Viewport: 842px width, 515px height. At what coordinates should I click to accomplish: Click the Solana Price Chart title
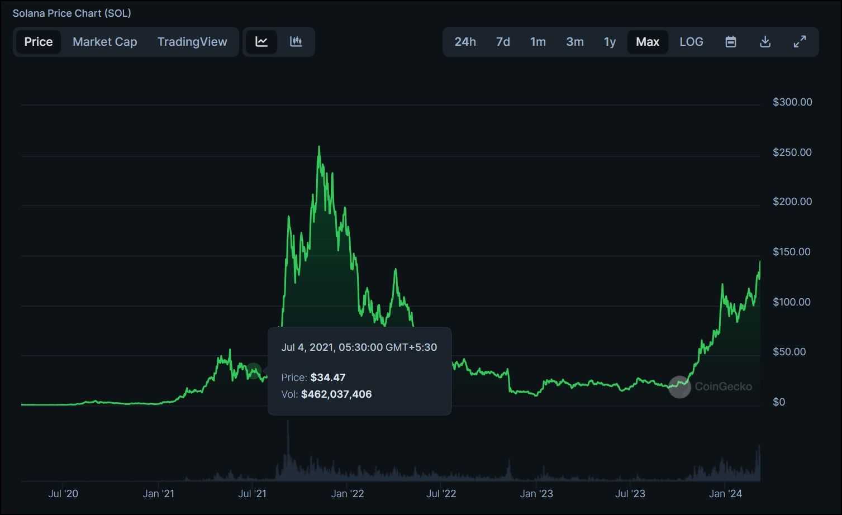(x=72, y=12)
